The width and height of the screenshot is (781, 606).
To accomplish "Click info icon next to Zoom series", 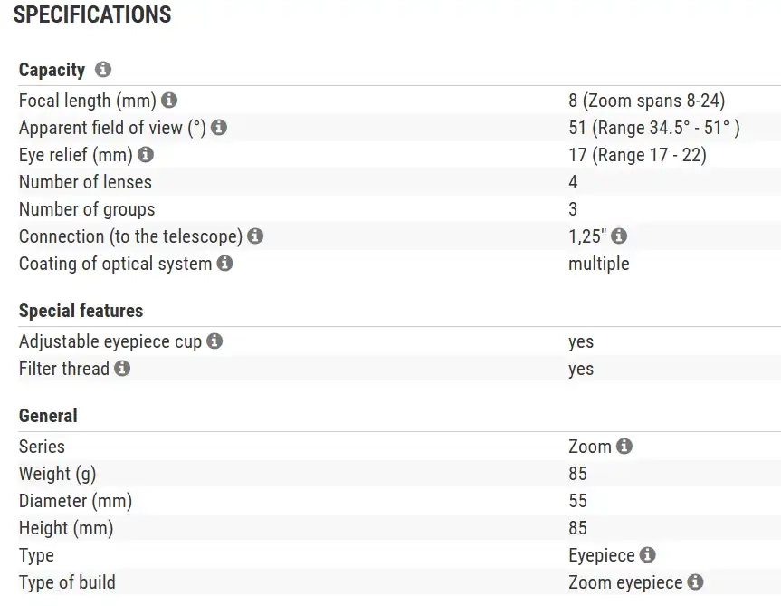I will 624,447.
